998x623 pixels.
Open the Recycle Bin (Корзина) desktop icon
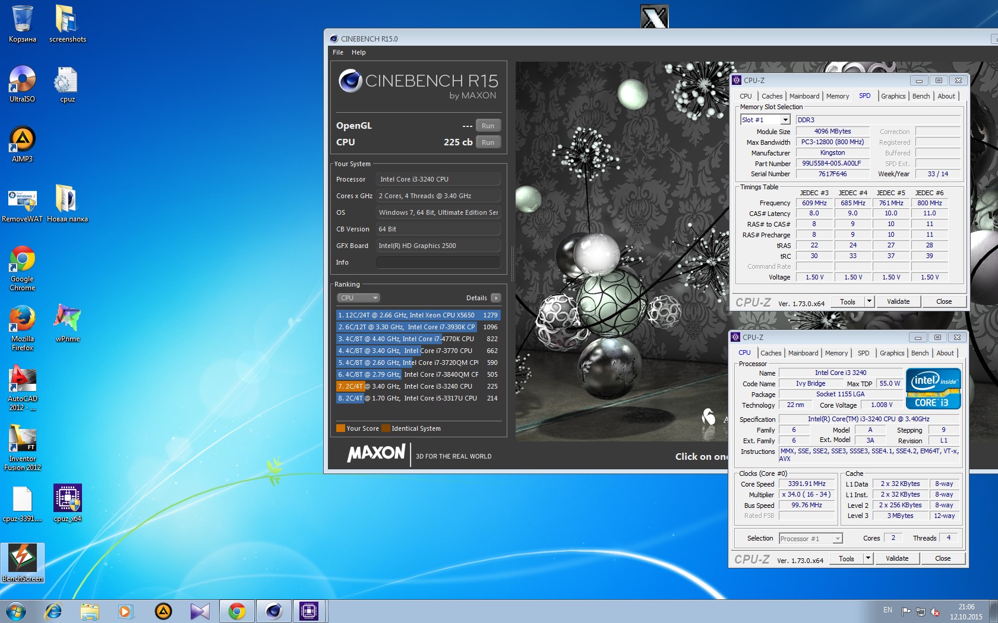[x=22, y=24]
